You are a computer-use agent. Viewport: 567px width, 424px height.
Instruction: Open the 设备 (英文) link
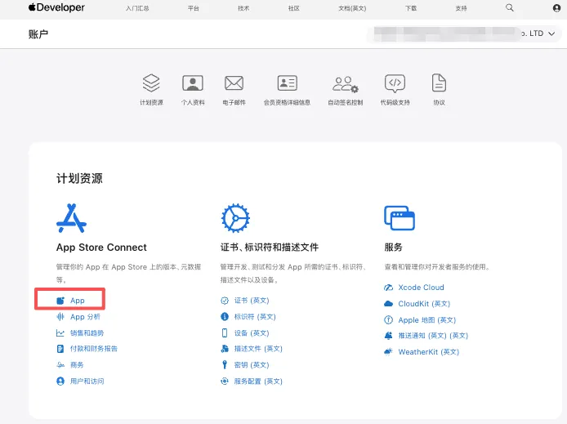252,333
